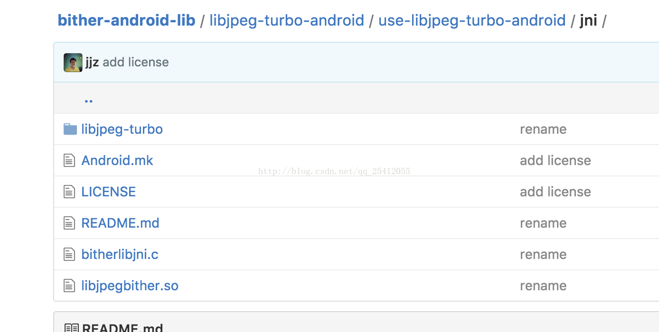The image size is (659, 332).
Task: Navigate up via the ".." parent link
Action: tap(88, 101)
